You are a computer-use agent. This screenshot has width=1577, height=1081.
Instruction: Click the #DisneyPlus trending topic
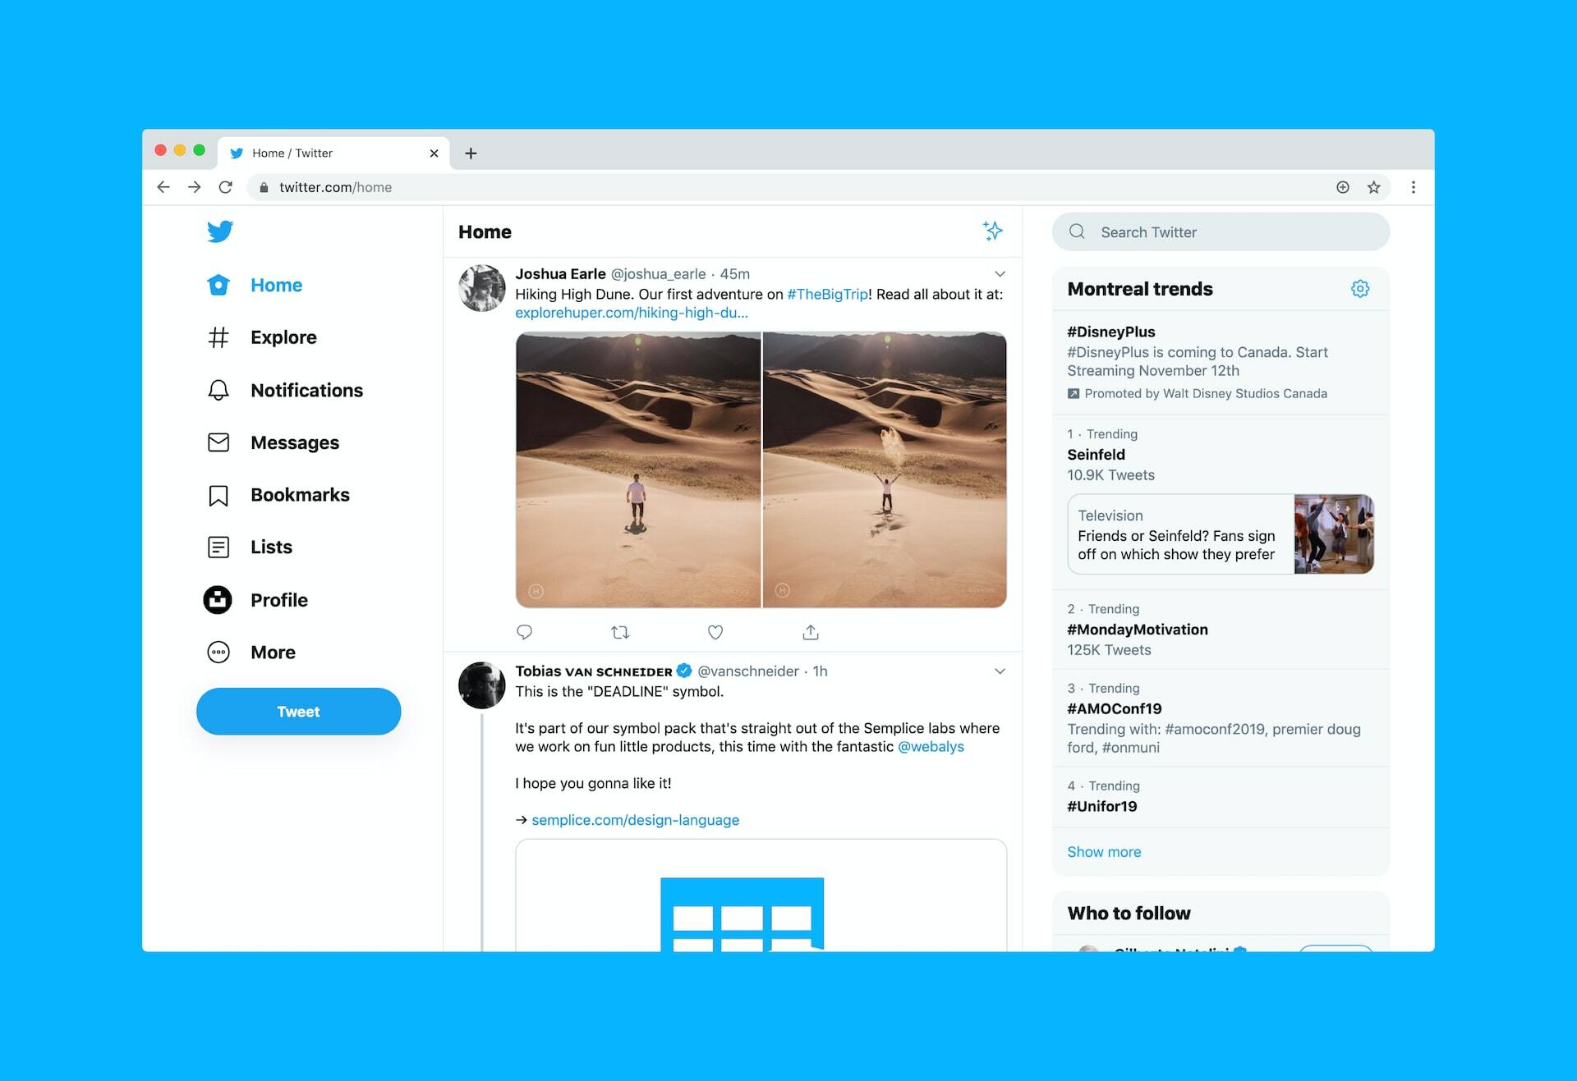[x=1112, y=332]
